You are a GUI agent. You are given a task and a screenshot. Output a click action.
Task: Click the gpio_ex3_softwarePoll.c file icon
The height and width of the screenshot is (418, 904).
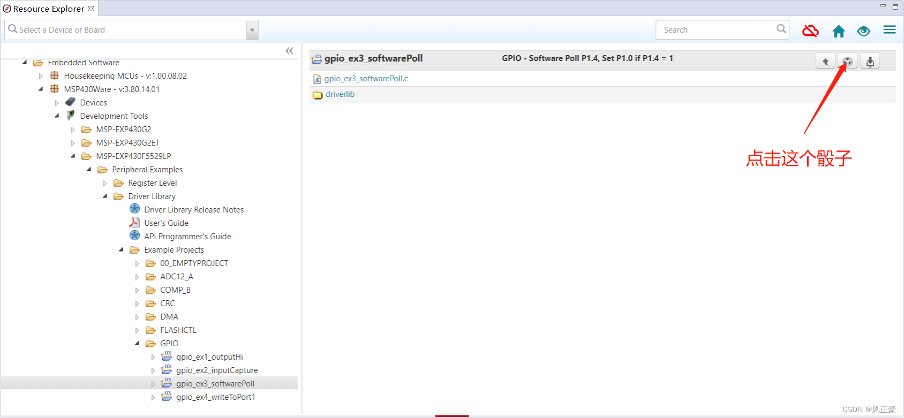click(317, 79)
